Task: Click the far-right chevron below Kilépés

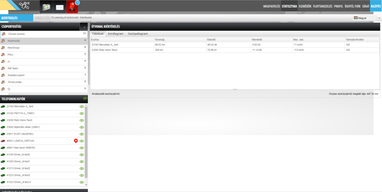Action: coord(379,18)
